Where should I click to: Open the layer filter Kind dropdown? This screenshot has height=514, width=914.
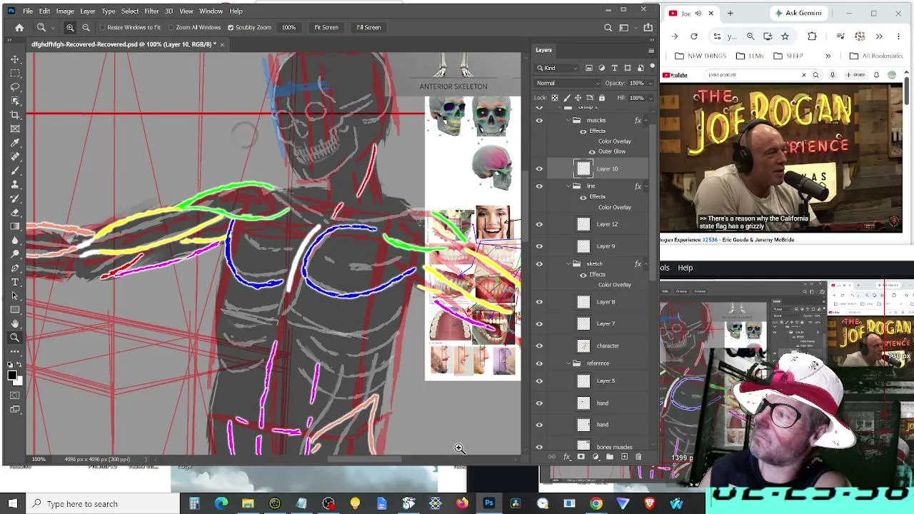click(x=558, y=68)
